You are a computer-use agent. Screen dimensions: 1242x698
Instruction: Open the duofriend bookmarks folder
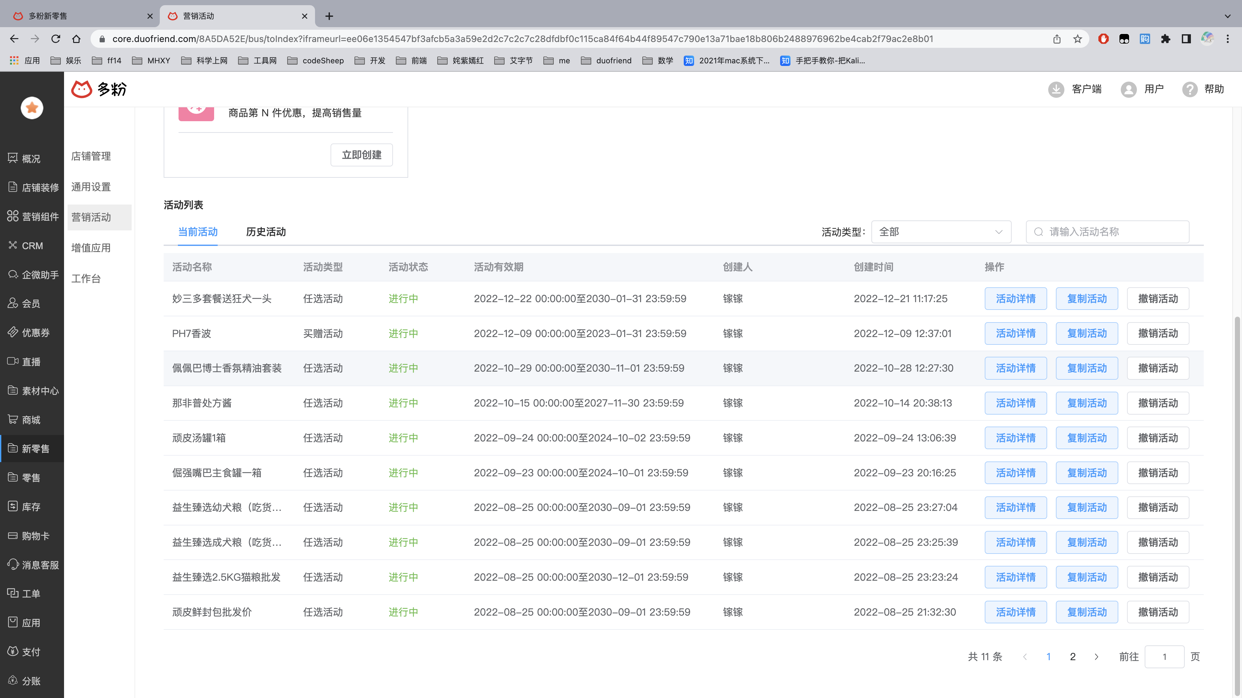(x=606, y=60)
